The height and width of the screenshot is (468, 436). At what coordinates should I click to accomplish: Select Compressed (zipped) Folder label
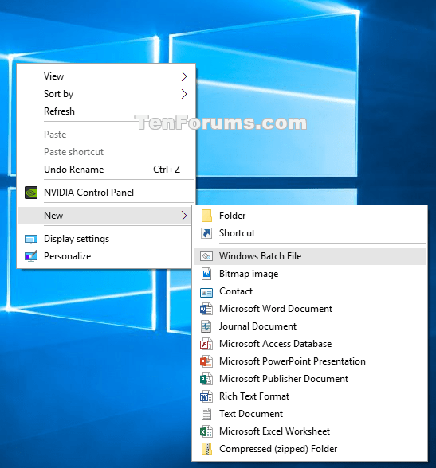click(278, 449)
